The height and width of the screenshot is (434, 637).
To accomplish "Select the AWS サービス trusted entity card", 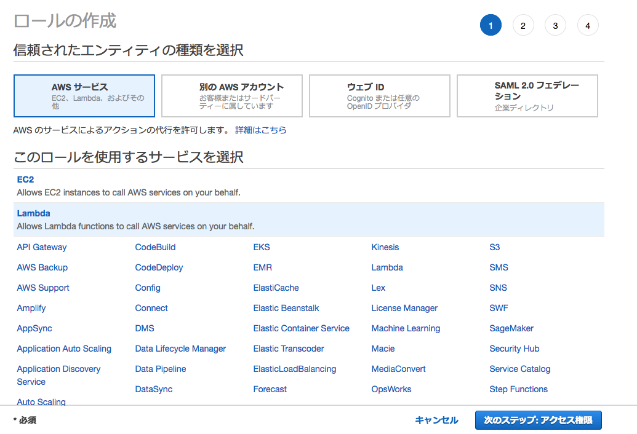I will tap(84, 96).
